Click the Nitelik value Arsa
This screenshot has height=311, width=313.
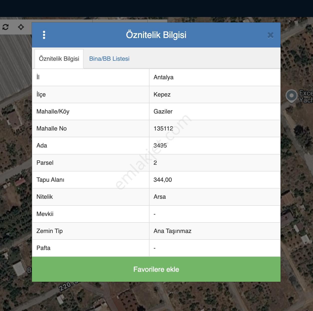[x=160, y=197]
